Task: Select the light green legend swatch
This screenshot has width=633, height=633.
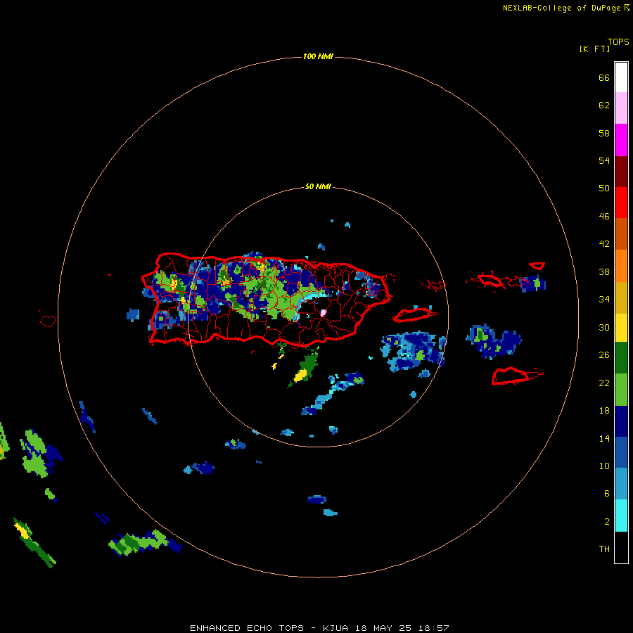Action: click(x=621, y=390)
